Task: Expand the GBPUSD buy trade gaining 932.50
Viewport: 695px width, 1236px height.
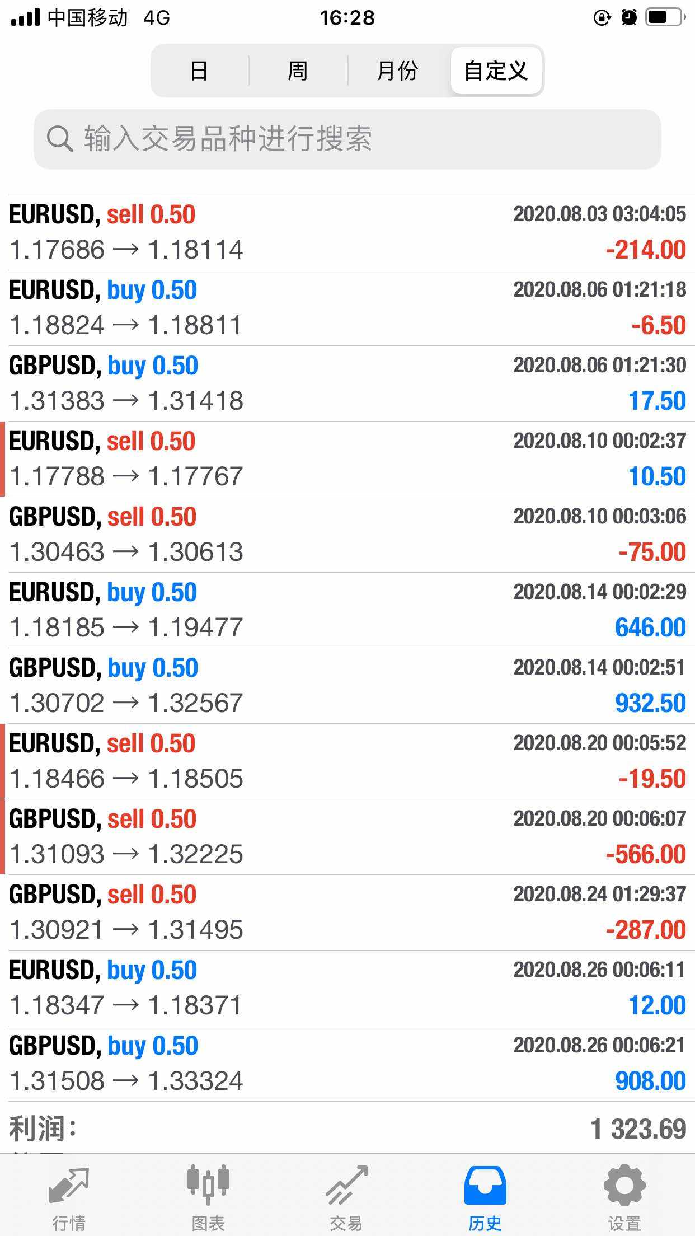Action: (x=347, y=686)
